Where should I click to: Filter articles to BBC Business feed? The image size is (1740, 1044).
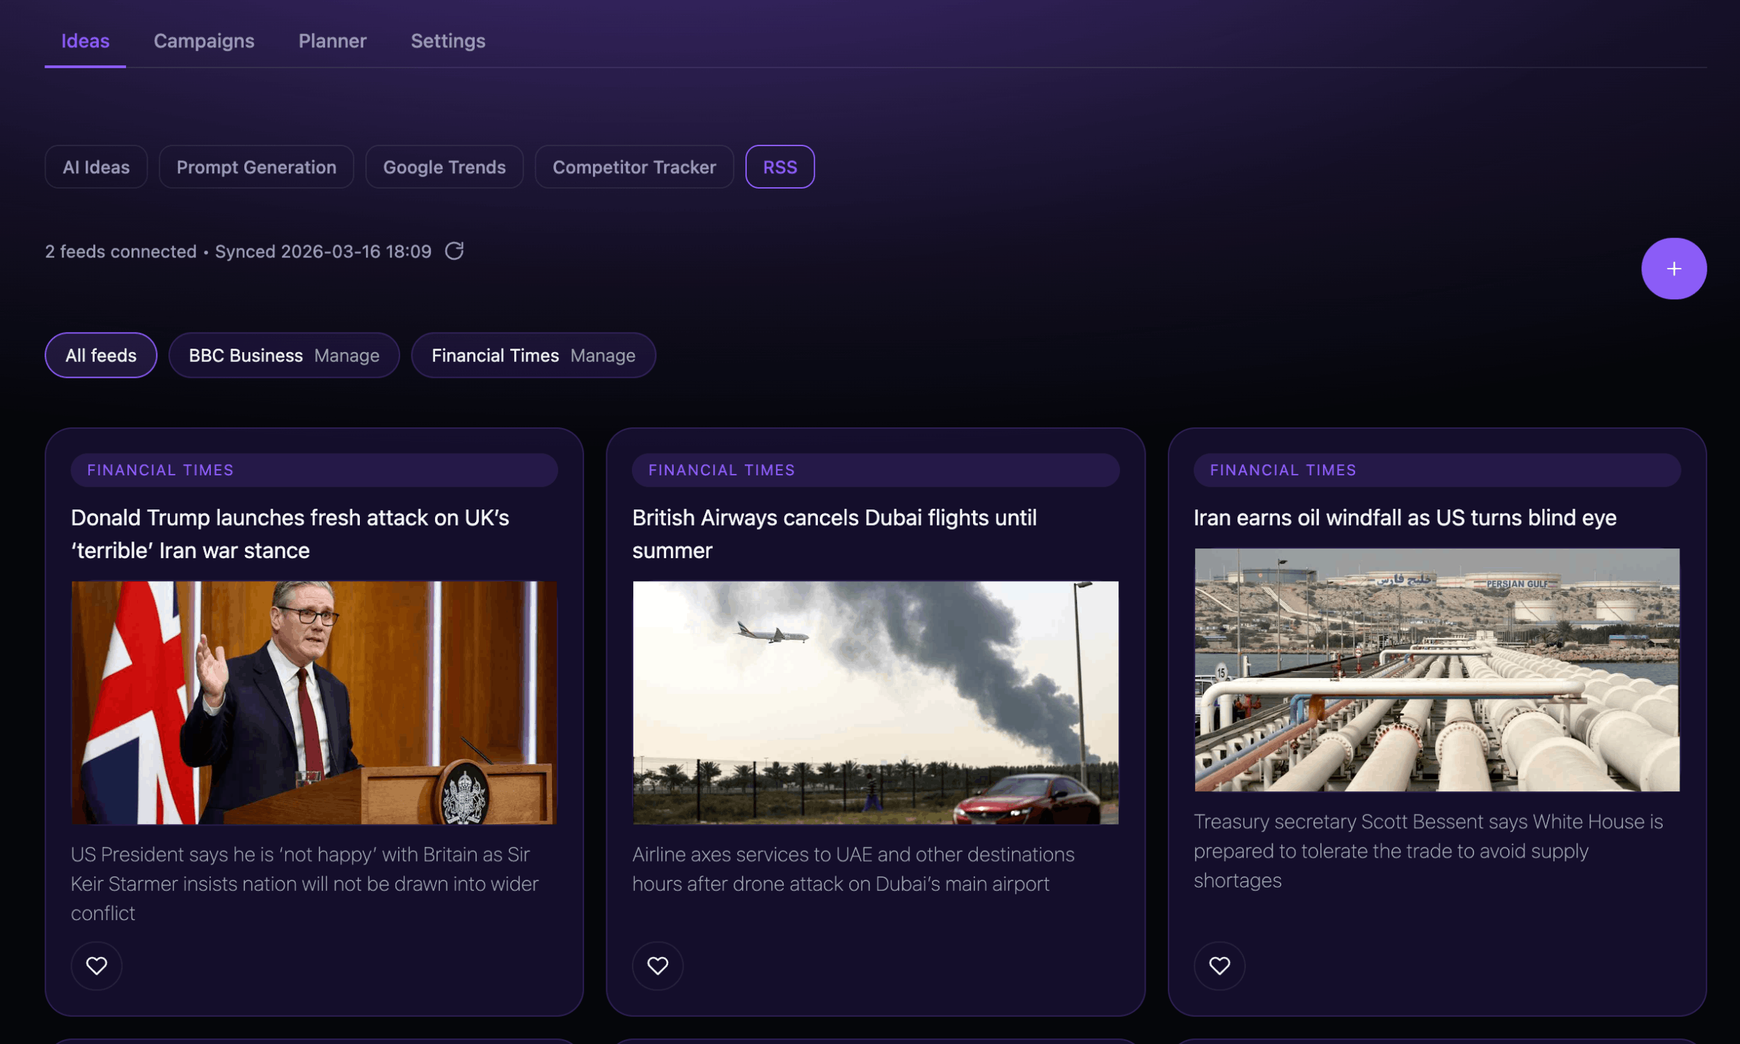(x=246, y=355)
